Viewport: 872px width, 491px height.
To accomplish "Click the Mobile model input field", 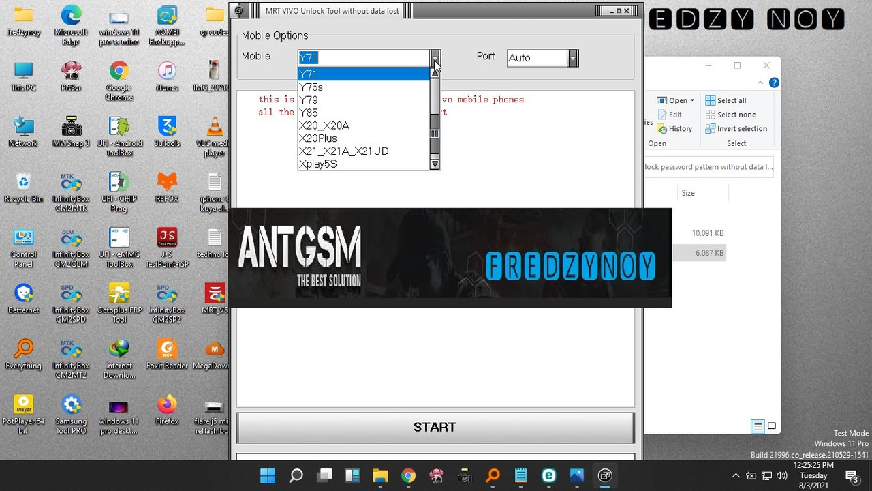I will pos(363,58).
